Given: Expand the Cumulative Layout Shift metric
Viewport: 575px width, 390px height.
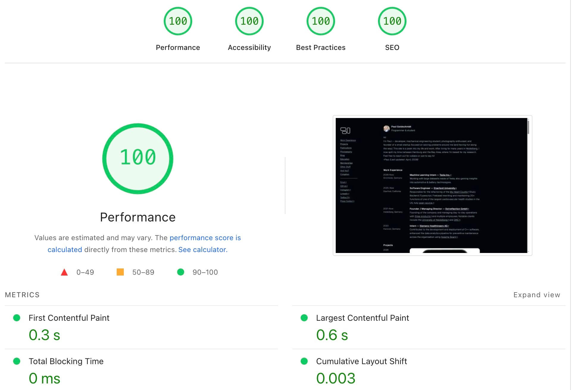Looking at the screenshot, I should pos(361,361).
